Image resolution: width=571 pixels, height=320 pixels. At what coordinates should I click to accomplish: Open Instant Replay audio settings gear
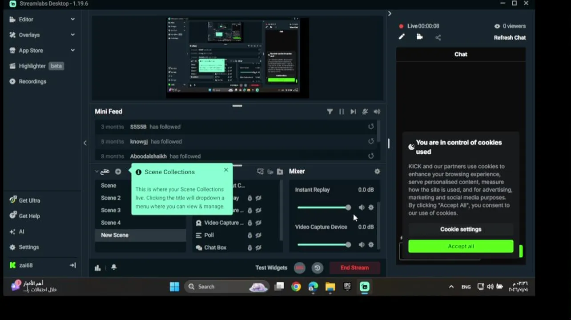[x=371, y=208]
